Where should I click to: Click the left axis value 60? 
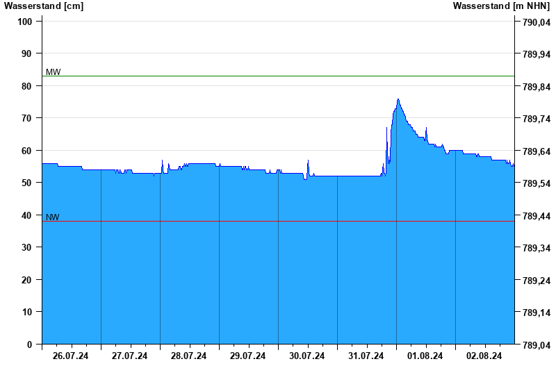click(27, 151)
